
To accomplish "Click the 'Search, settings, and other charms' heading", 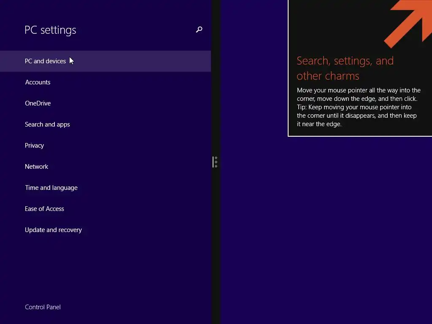I will click(x=345, y=68).
